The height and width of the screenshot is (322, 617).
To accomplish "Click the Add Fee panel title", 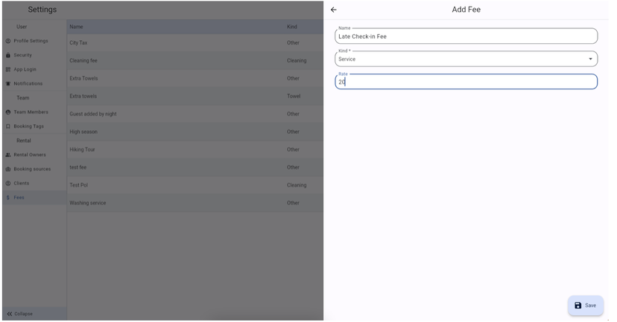I will pyautogui.click(x=466, y=10).
